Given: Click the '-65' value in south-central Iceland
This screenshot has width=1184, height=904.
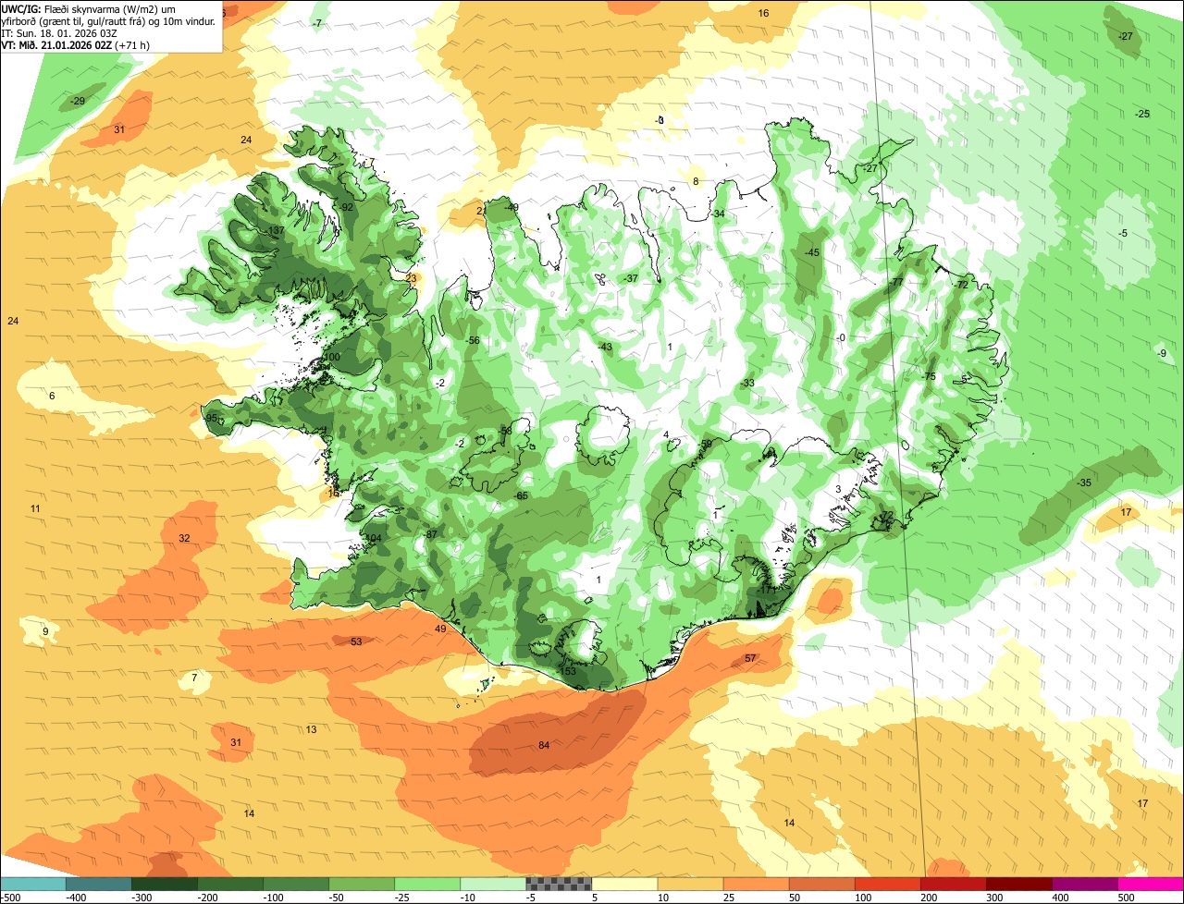Looking at the screenshot, I should coord(521,496).
